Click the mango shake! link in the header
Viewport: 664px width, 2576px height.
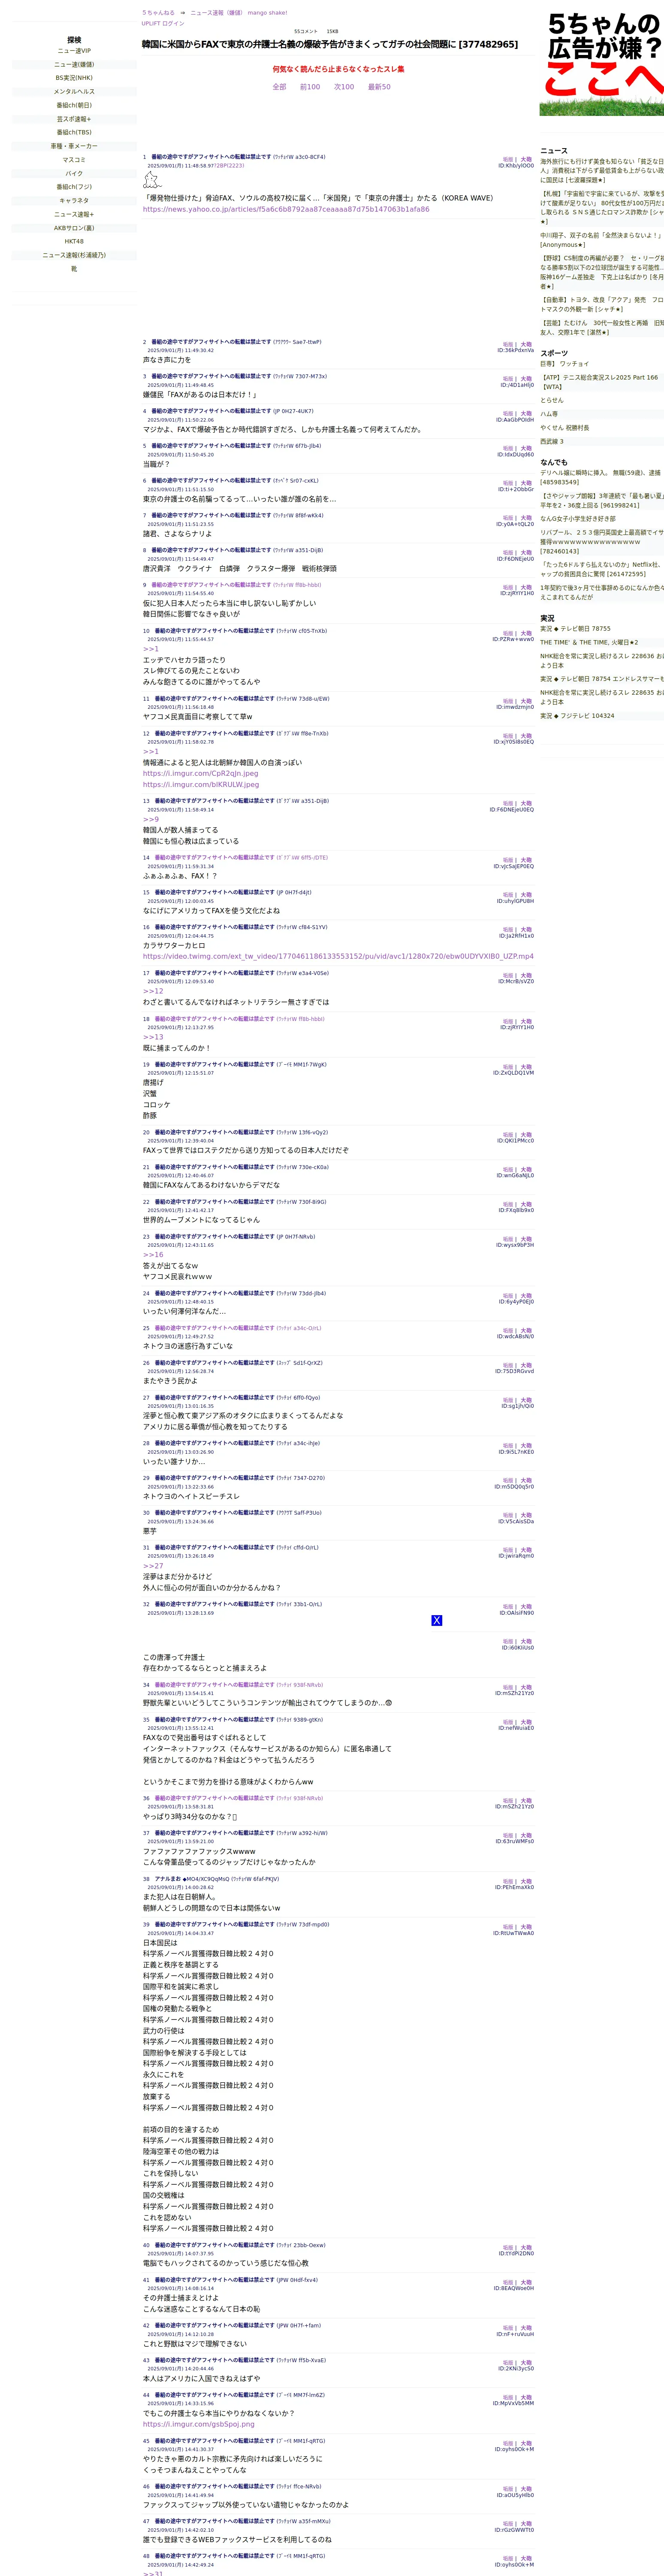267,13
